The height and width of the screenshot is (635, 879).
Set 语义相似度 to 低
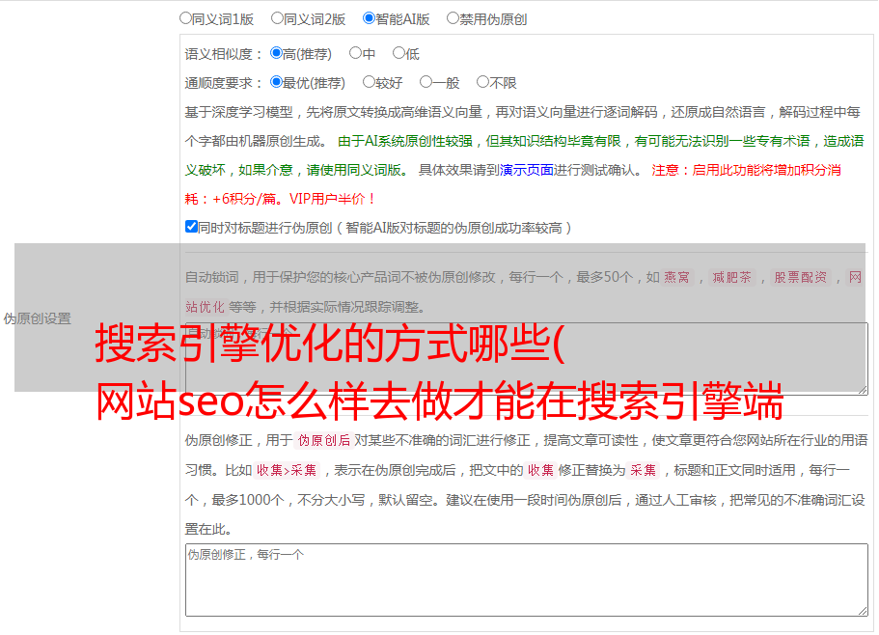click(x=398, y=53)
